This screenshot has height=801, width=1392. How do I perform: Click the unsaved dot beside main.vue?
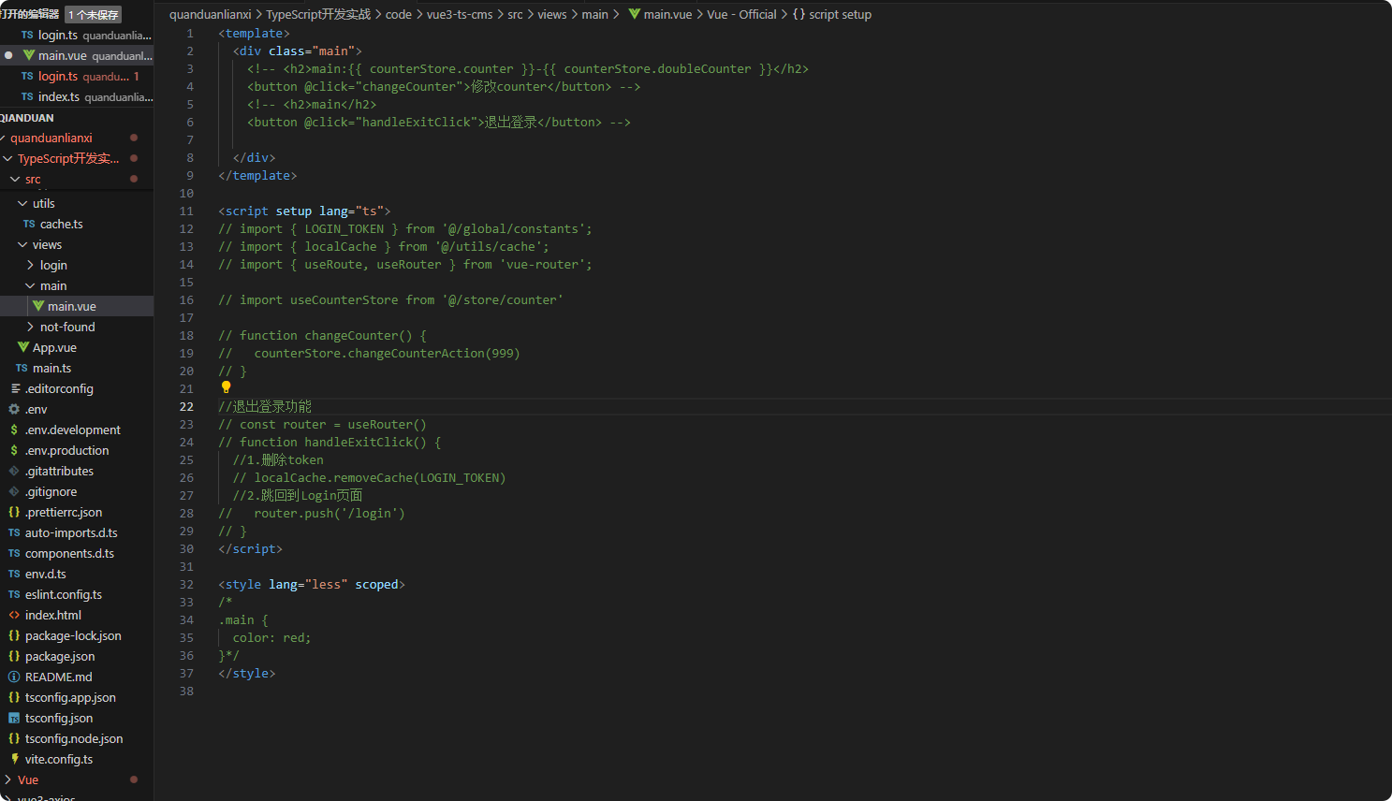[x=8, y=55]
